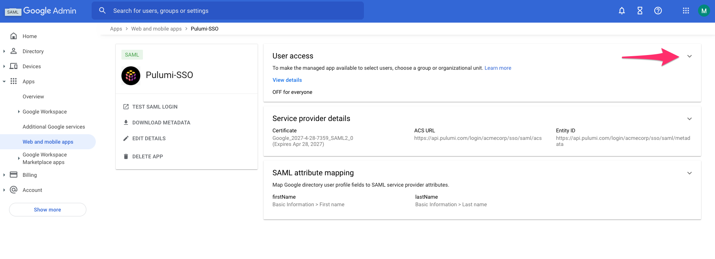Click the Devices icon in sidebar
The image size is (715, 259).
14,66
